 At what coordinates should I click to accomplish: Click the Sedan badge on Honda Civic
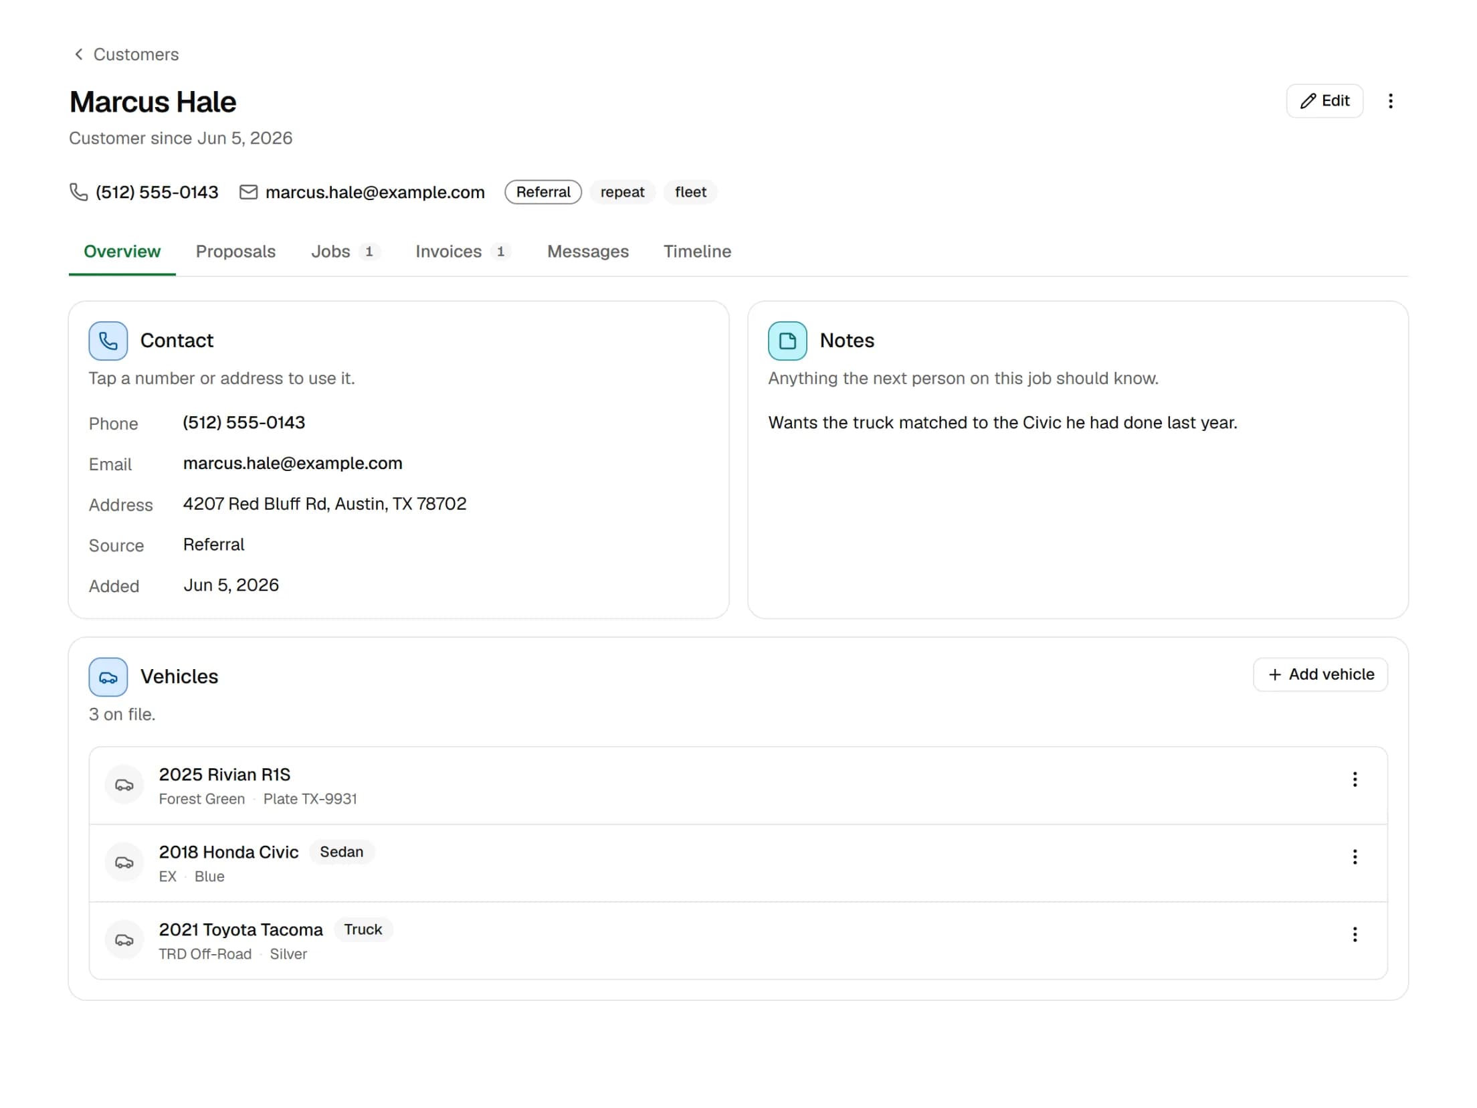pos(341,852)
